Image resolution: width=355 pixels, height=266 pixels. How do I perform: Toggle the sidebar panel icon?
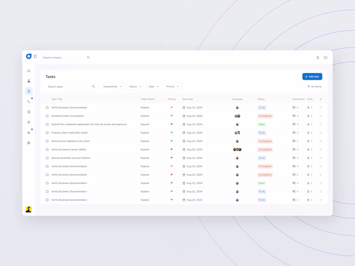[35, 56]
